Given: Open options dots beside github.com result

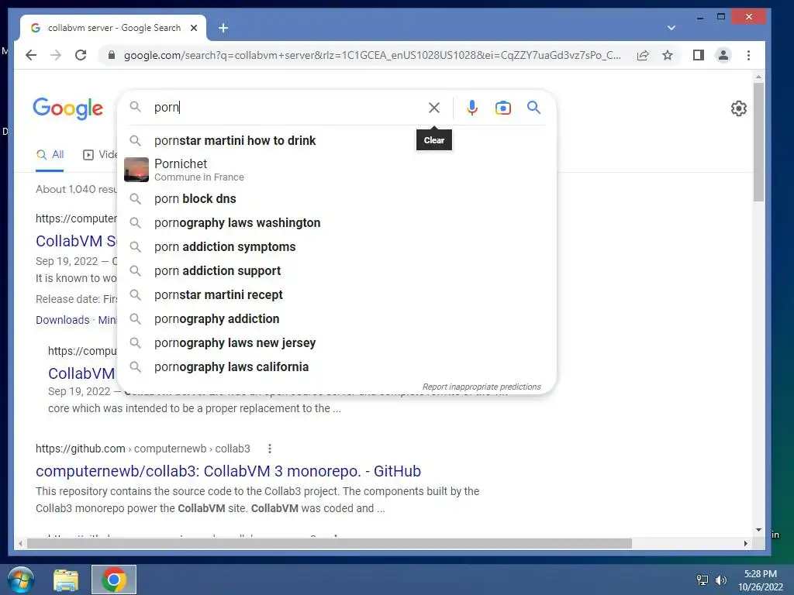Looking at the screenshot, I should click(269, 449).
